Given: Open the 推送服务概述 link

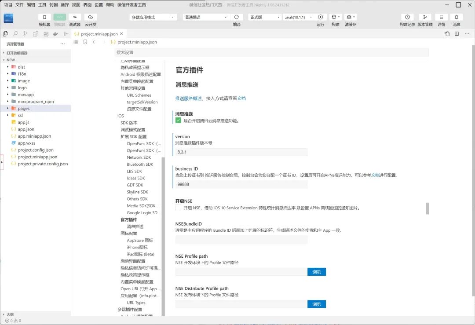Looking at the screenshot, I should click(x=188, y=99).
